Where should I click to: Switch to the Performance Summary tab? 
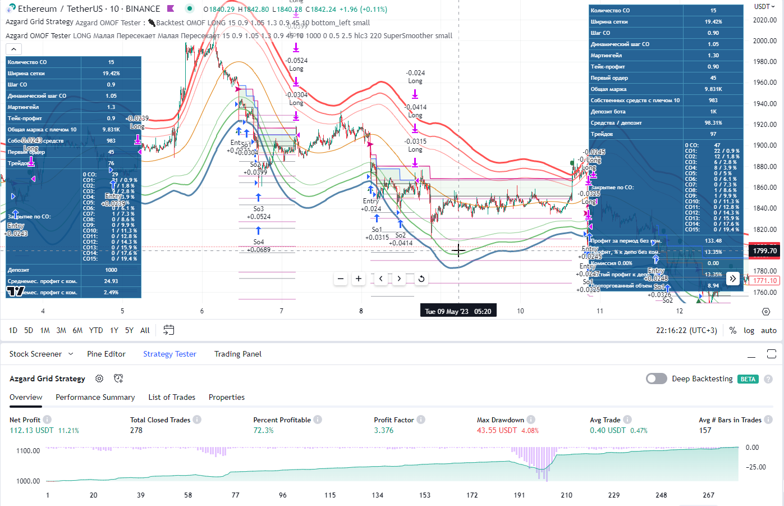coord(95,397)
